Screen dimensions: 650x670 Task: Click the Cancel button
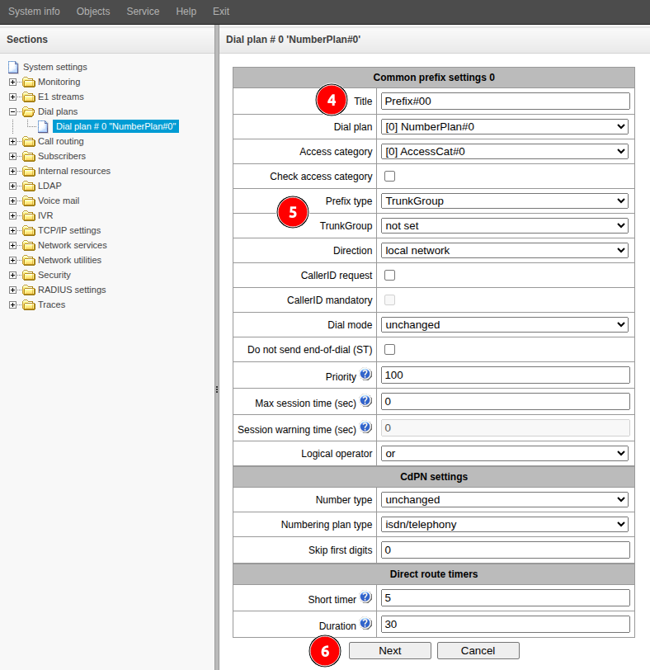coord(478,650)
